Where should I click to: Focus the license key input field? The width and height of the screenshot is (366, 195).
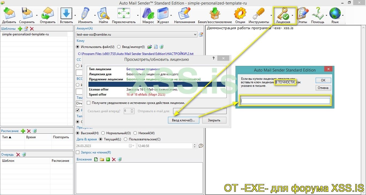pos(285,101)
